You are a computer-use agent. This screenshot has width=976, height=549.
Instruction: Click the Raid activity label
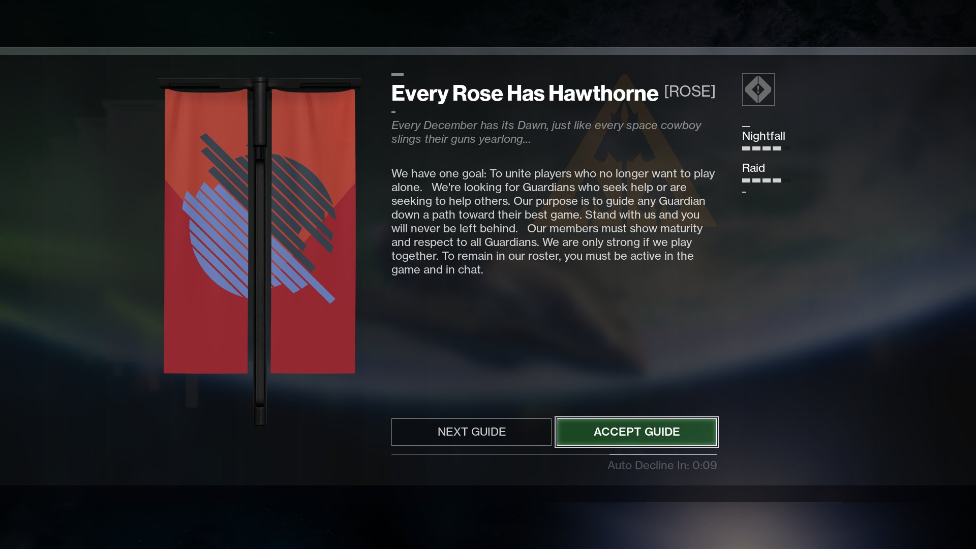(753, 168)
